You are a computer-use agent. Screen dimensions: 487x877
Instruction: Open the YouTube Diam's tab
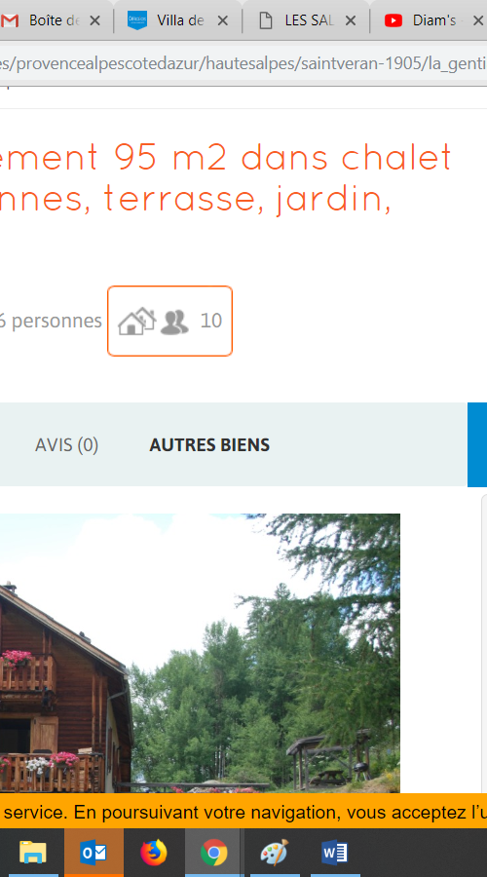pos(428,20)
